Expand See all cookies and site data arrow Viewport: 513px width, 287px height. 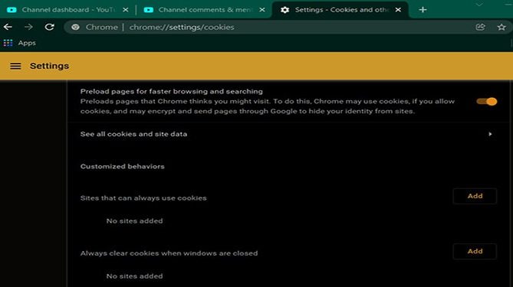[490, 134]
